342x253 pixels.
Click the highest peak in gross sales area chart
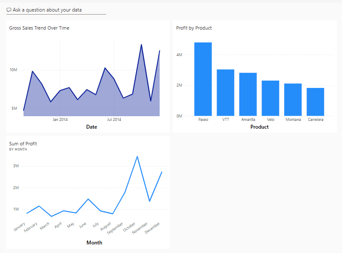(141, 45)
